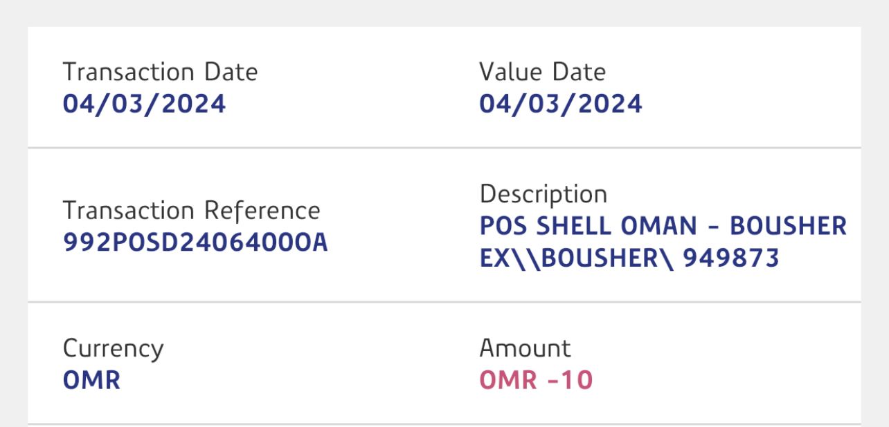Click the Description label
The image size is (889, 427).
(x=543, y=194)
